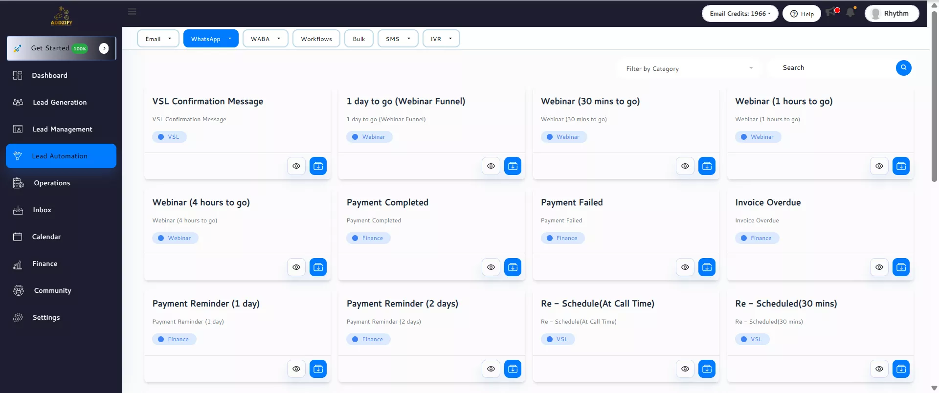The width and height of the screenshot is (939, 393).
Task: Expand the Email Credits dropdown
Action: (740, 14)
